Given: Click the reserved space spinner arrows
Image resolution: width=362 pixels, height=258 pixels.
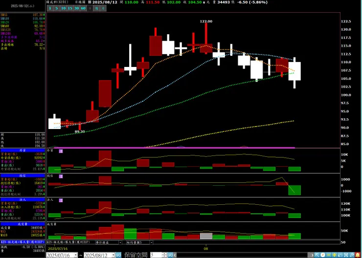Looking at the screenshot, I should click(x=164, y=255).
